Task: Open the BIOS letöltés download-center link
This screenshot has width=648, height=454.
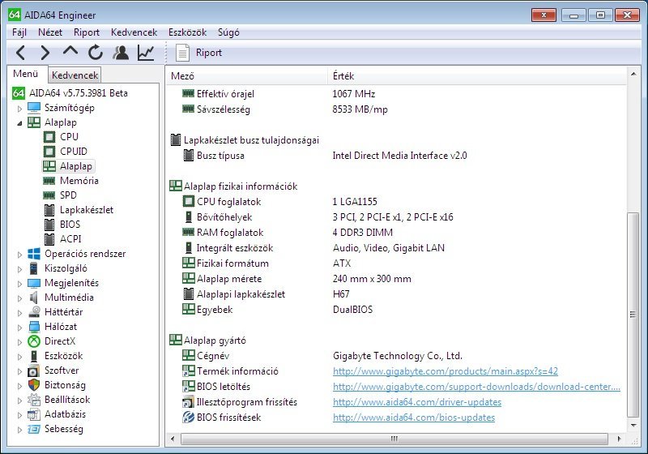Action: tap(476, 387)
